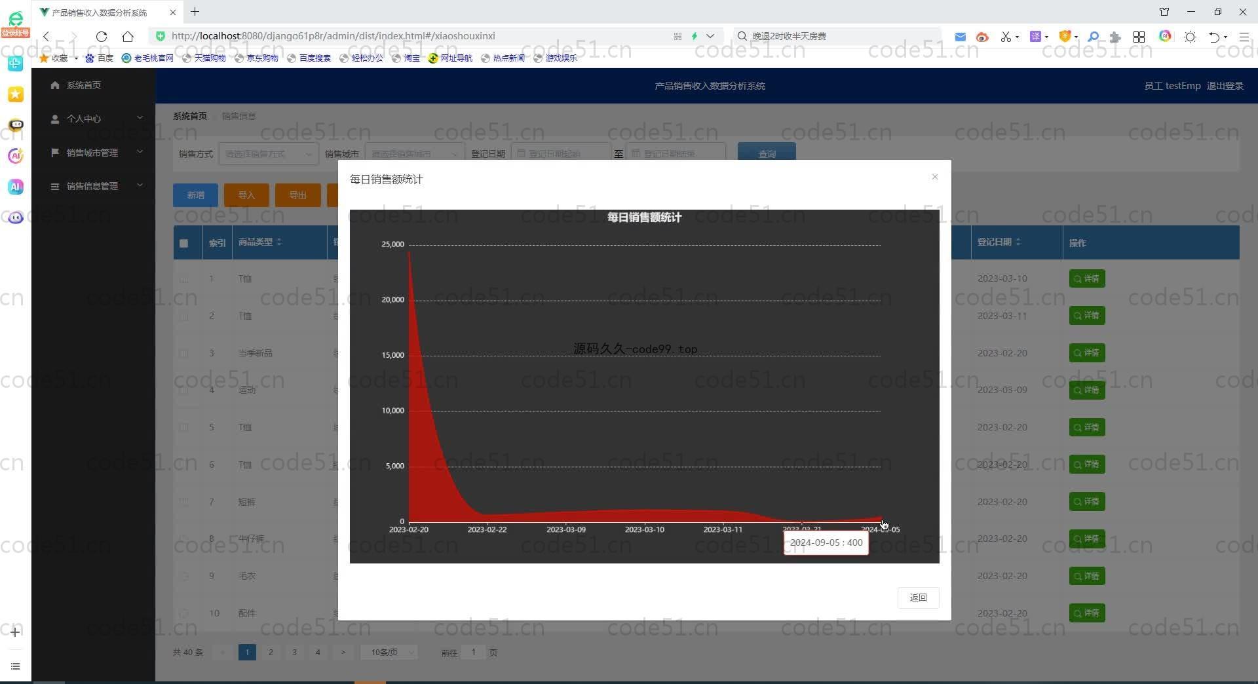Click 详情 for 2023-03-11 row
Image resolution: width=1258 pixels, height=684 pixels.
pyautogui.click(x=1087, y=316)
